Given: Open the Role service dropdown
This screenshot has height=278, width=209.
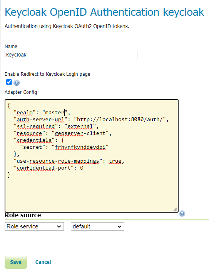Looking at the screenshot, I should pos(34,226).
